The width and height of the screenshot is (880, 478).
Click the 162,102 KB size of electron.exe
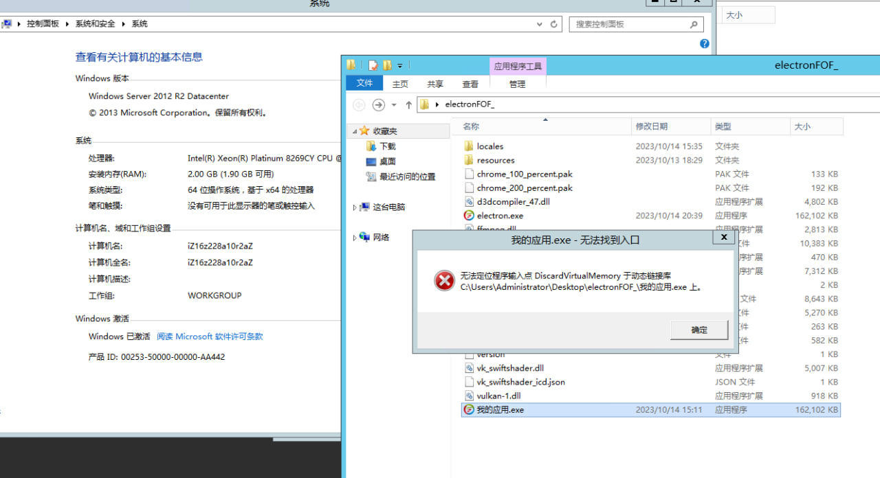point(816,216)
